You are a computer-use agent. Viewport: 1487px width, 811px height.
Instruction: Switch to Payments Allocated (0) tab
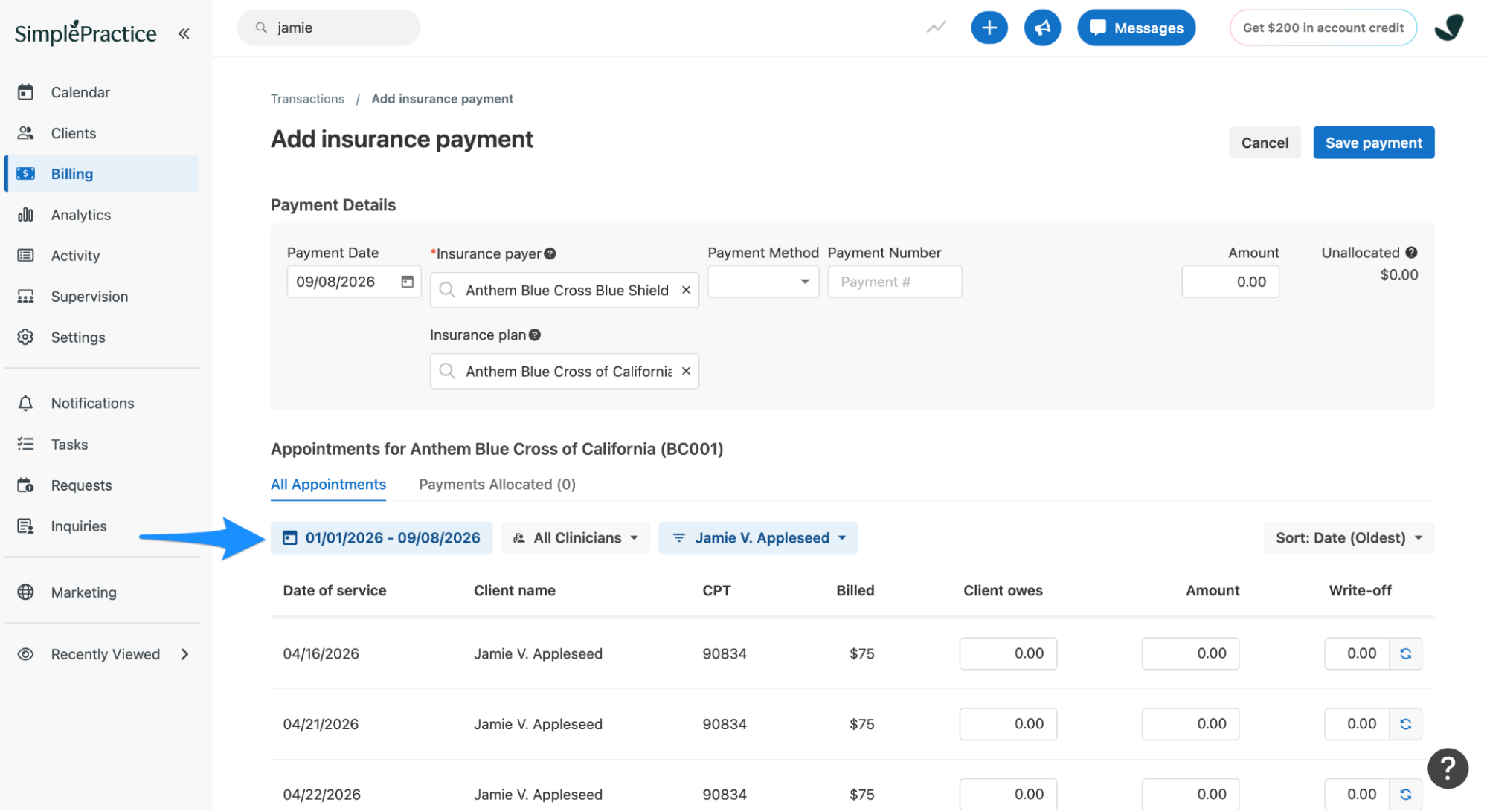point(497,485)
